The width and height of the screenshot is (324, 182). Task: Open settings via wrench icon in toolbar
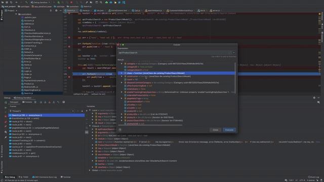[x=87, y=2]
